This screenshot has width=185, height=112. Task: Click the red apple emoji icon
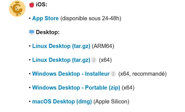[32, 4]
